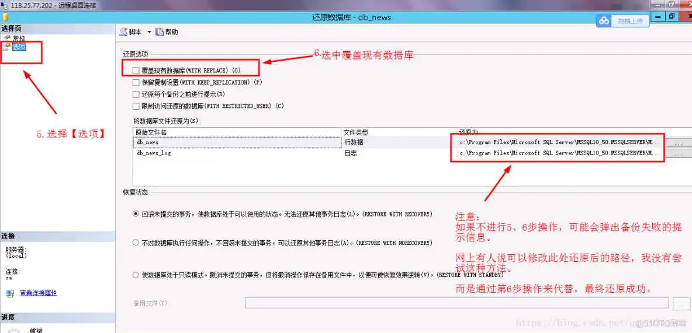
Task: Select the 选项 page in the left pane
Action: click(19, 47)
